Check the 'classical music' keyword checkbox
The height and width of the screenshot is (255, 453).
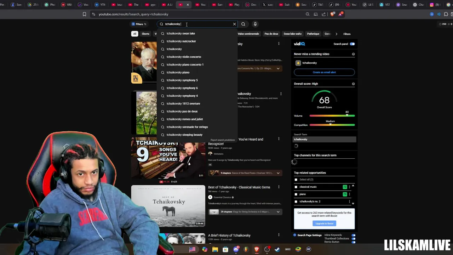[x=296, y=187]
